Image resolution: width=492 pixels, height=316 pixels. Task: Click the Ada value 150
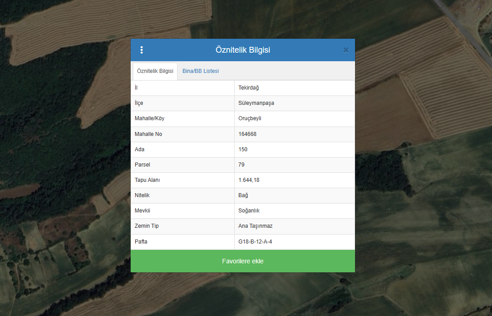tap(243, 149)
